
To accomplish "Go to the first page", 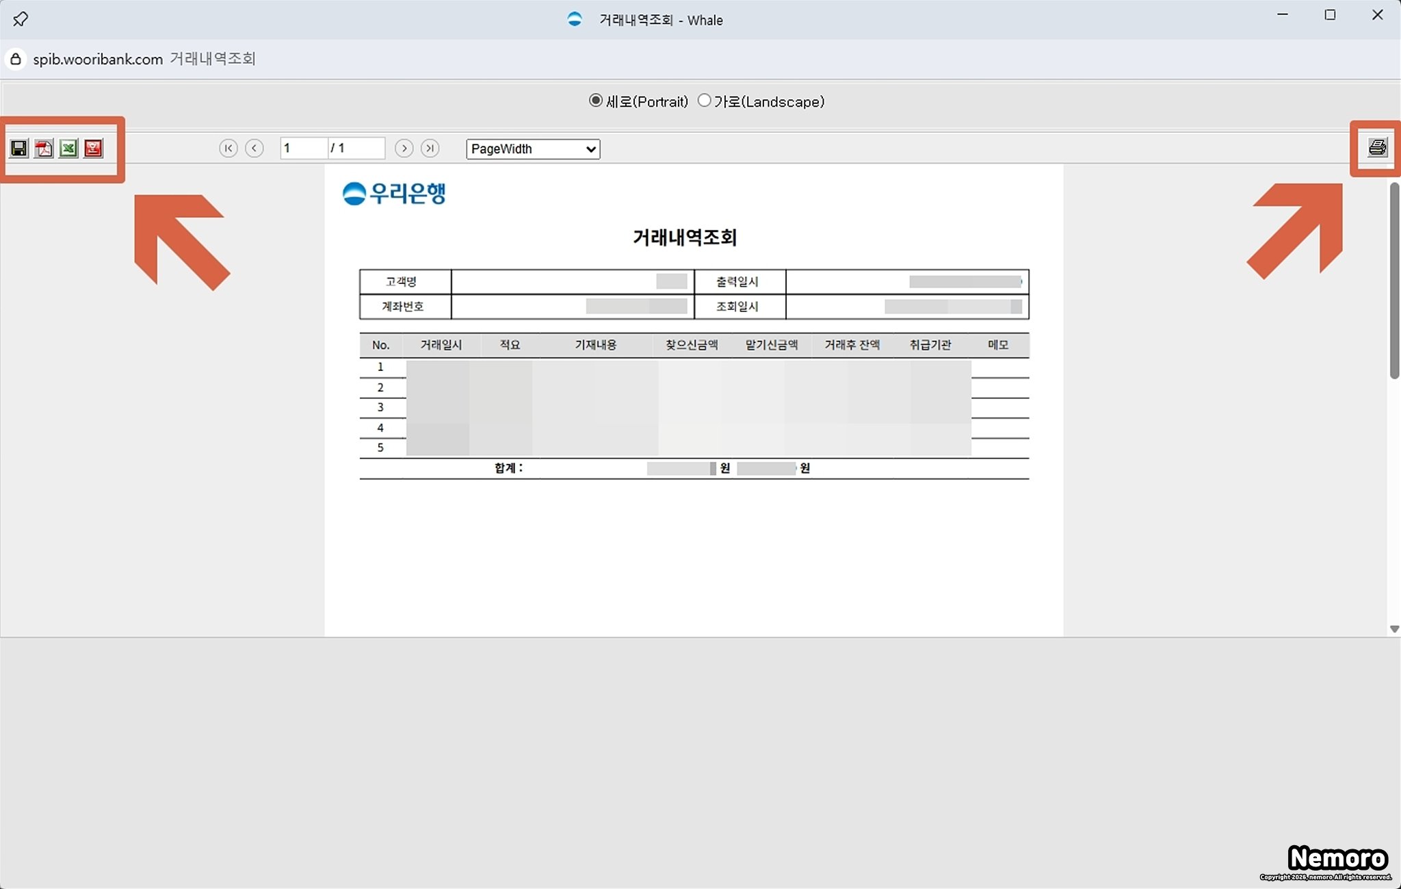I will 228,149.
